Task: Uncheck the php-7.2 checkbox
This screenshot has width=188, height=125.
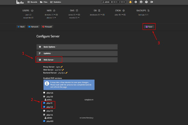Action: point(44,107)
